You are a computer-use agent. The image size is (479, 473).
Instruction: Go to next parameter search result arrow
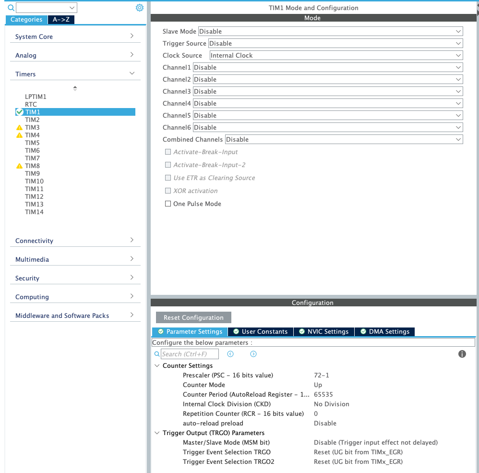click(x=253, y=354)
